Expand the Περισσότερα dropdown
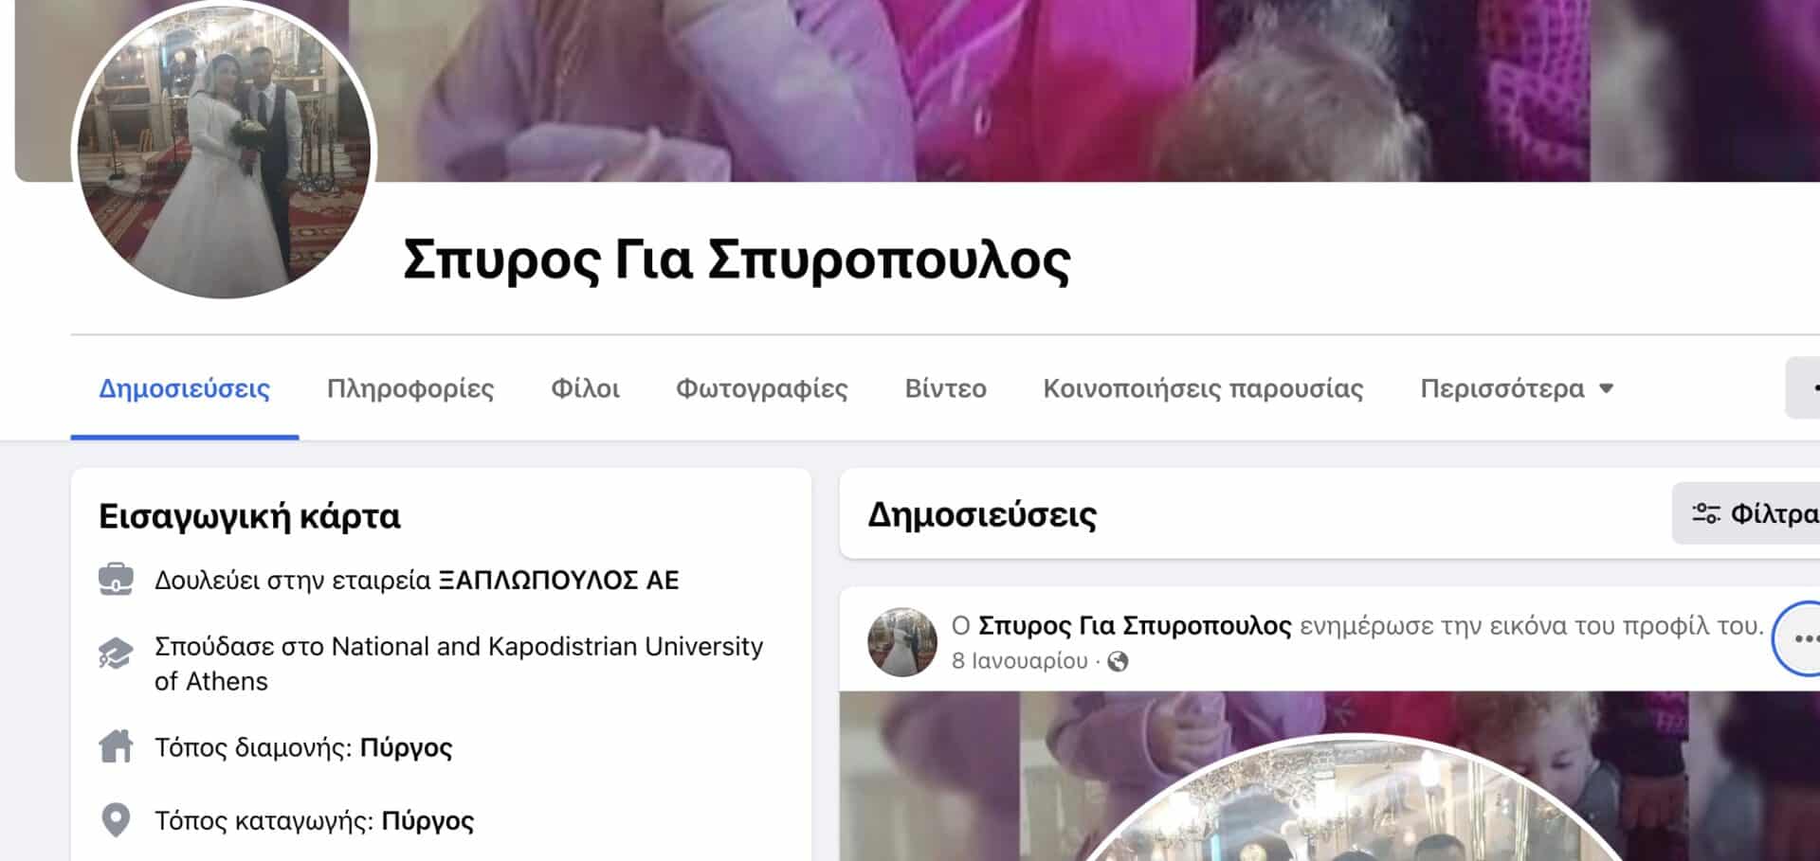 pos(1517,388)
